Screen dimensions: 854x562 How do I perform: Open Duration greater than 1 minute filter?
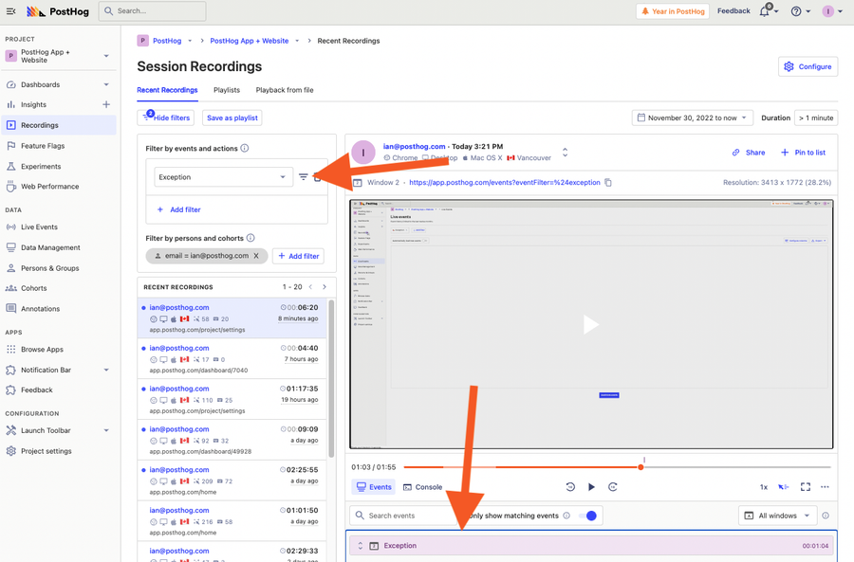[x=816, y=118]
